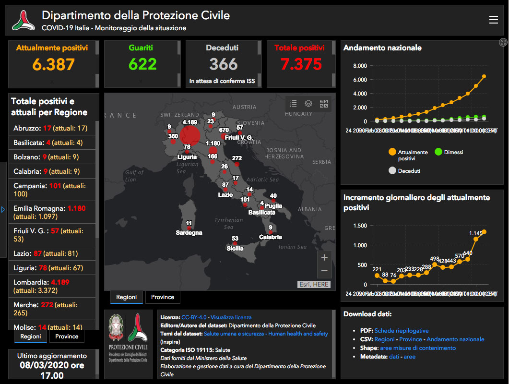Viewport: 509px width, 384px height.
Task: Toggle the Dimessi series in the legend
Action: coord(438,152)
